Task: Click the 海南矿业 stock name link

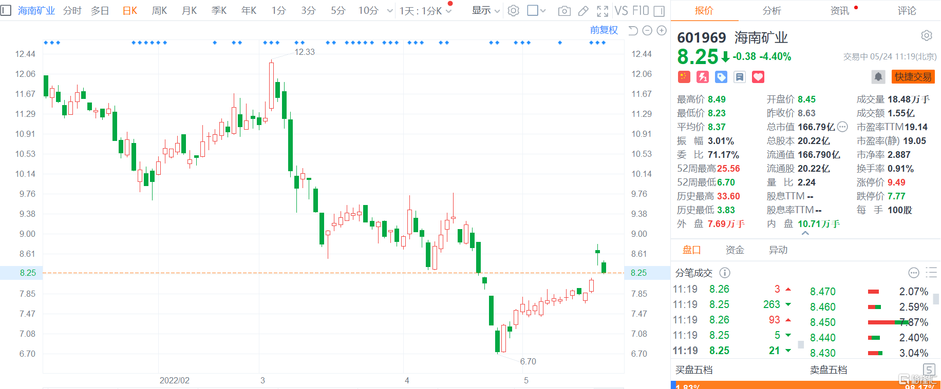Action: point(36,11)
